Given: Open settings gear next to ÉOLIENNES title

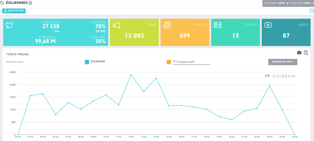Looking at the screenshot, I should [x=30, y=3].
